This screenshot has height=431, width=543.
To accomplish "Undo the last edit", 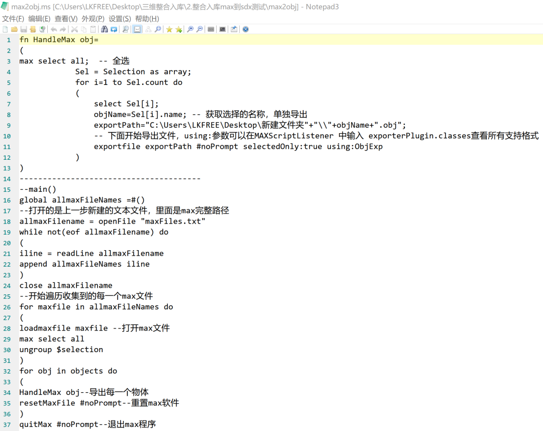I will [x=54, y=30].
